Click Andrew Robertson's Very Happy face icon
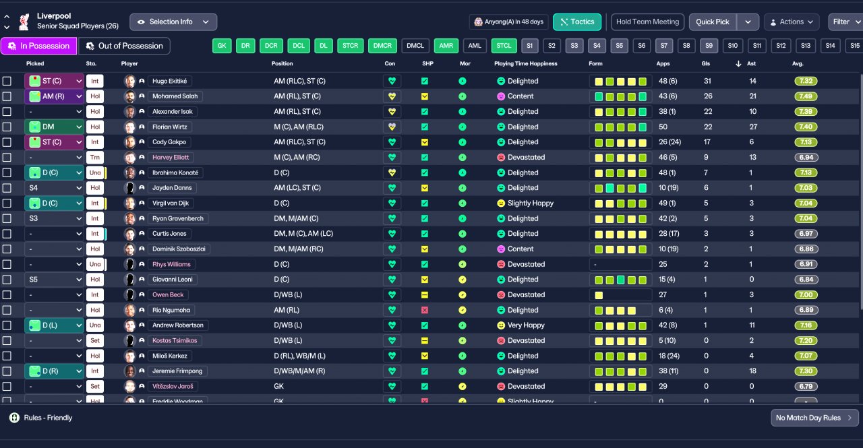 click(501, 325)
